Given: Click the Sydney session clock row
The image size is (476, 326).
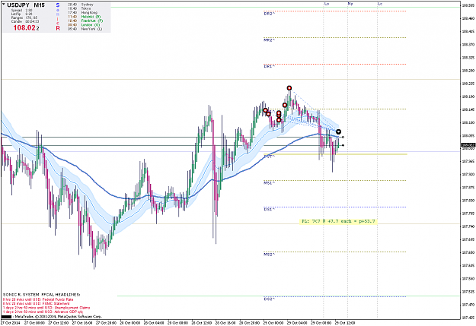Looking at the screenshot, I should pos(81,5).
